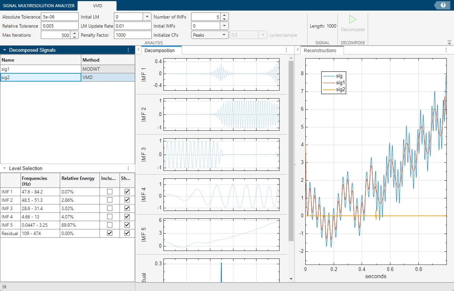The height and width of the screenshot is (291, 454).
Task: Enable the Include checkbox for IMF 5
Action: point(110,225)
